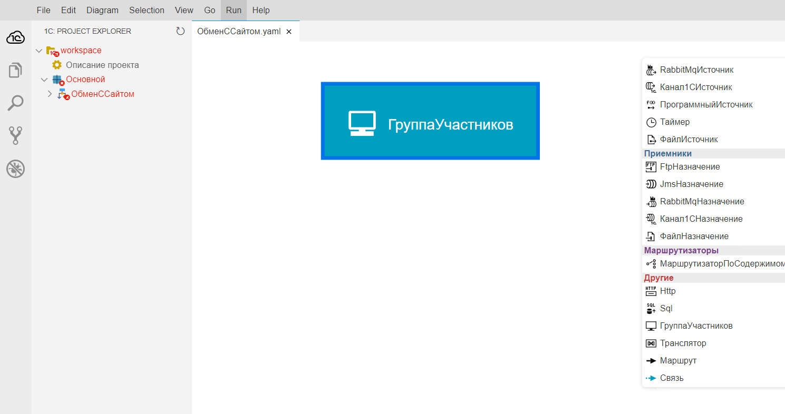Select the ГруппаУчастников node on canvas
This screenshot has width=785, height=414.
[x=430, y=121]
